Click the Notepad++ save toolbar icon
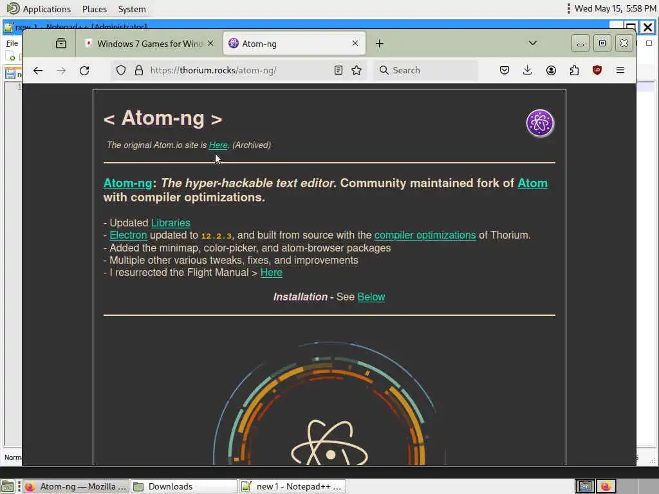The width and height of the screenshot is (659, 494). point(10,75)
